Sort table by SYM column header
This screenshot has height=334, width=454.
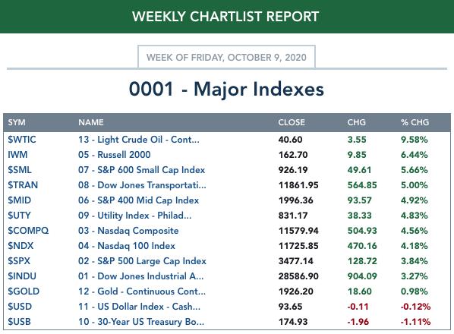click(x=17, y=122)
